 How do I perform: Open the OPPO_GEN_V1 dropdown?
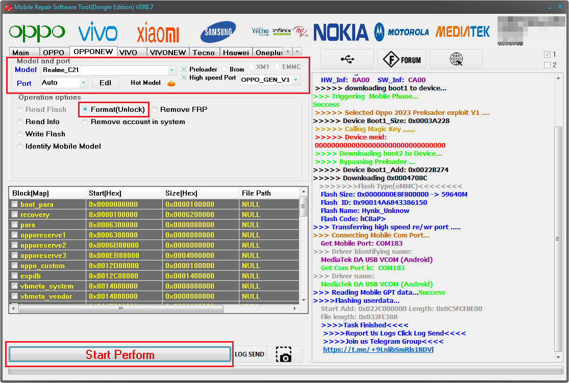point(270,80)
